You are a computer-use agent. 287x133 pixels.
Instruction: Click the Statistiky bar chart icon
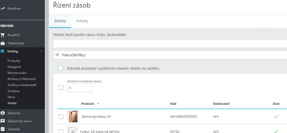click(3, 129)
